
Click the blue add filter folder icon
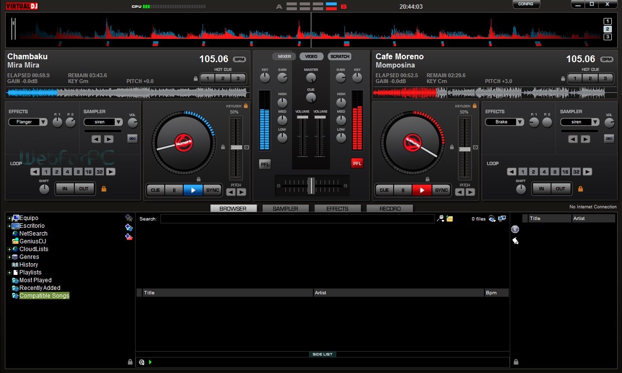pos(129,227)
